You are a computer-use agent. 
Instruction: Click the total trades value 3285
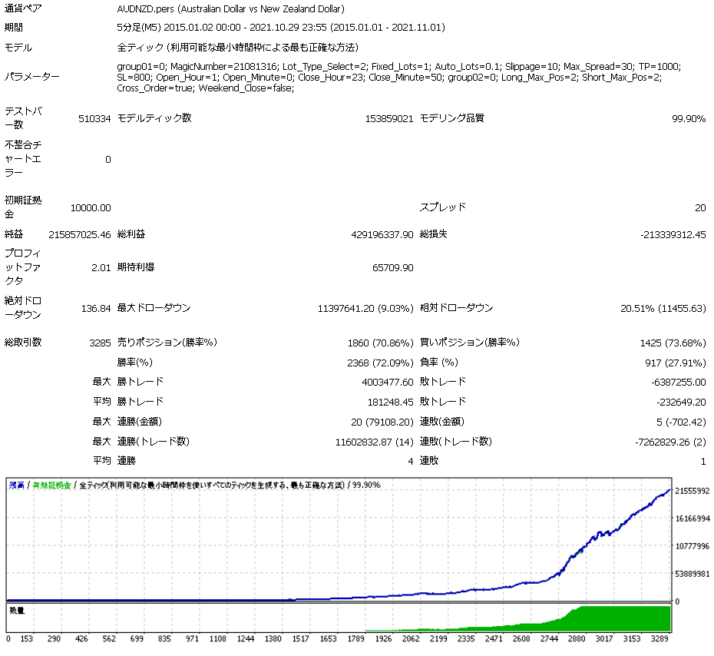(100, 343)
